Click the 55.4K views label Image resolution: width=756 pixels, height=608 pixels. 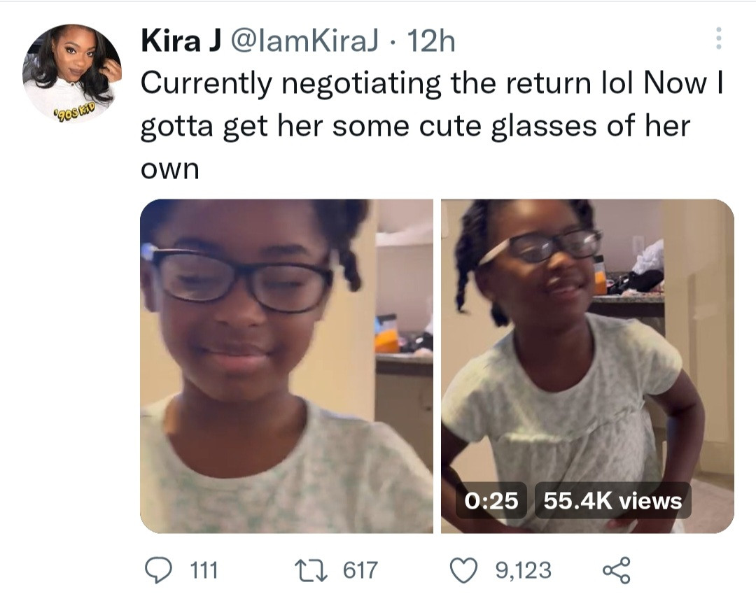click(x=612, y=500)
